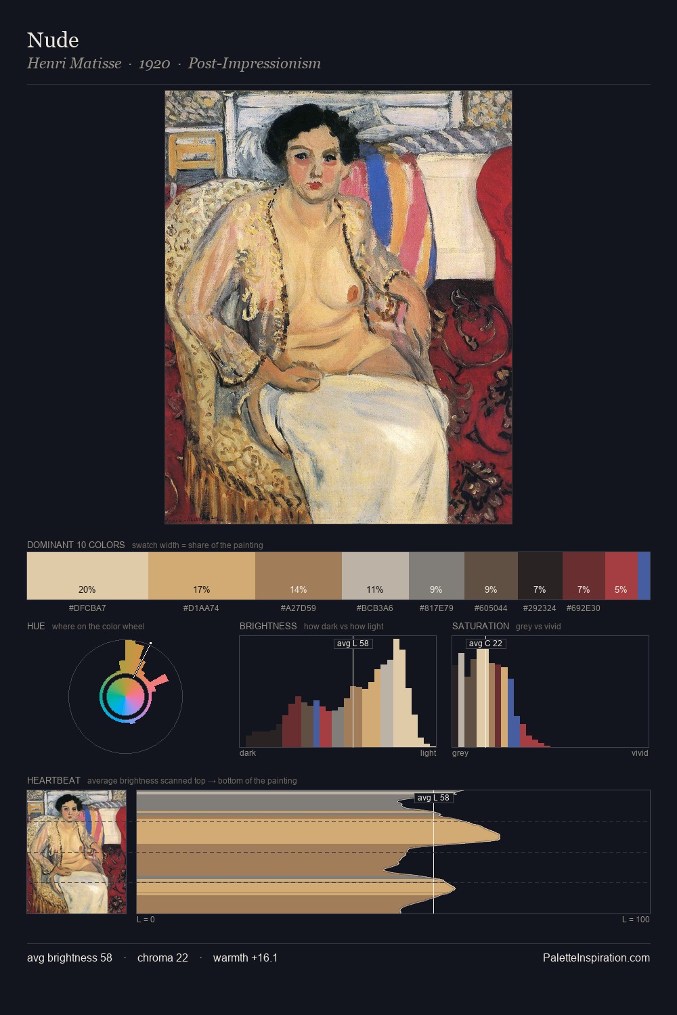The width and height of the screenshot is (677, 1015).
Task: Click the small painting thumbnail beside Heartbeat chart
Action: [x=77, y=852]
